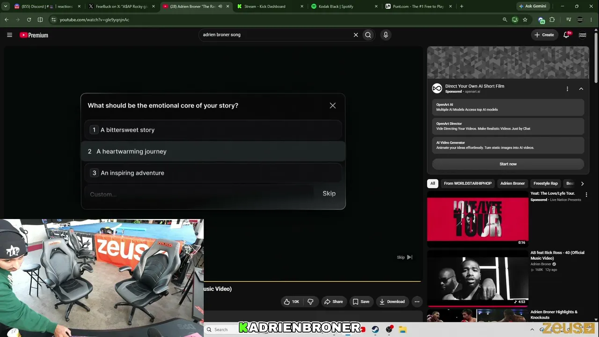599x337 pixels.
Task: Close the emotional core question dialog
Action: (333, 106)
